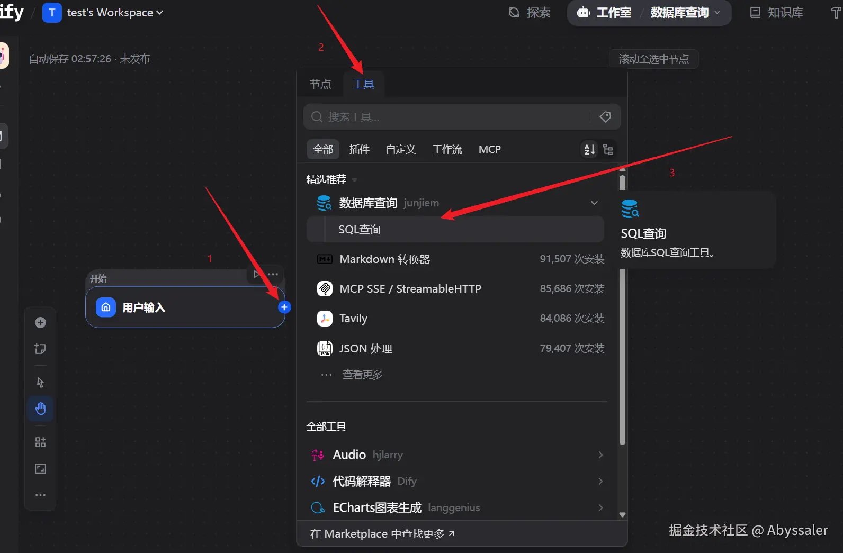Collapse the 精选推荐 section arrow
This screenshot has width=843, height=553.
pos(354,180)
